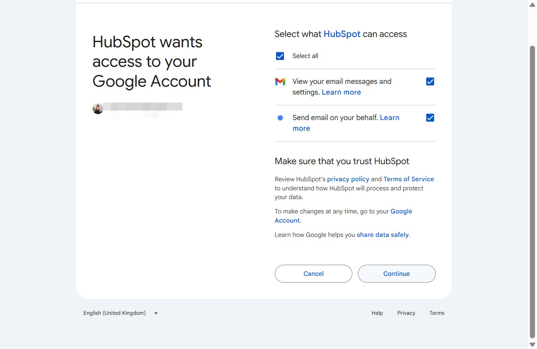Click the Gmail icon beside email permission
Screen dimensions: 537x349
(x=280, y=81)
